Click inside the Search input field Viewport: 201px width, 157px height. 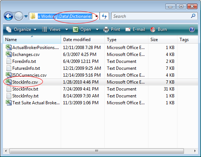pyautogui.click(x=151, y=16)
